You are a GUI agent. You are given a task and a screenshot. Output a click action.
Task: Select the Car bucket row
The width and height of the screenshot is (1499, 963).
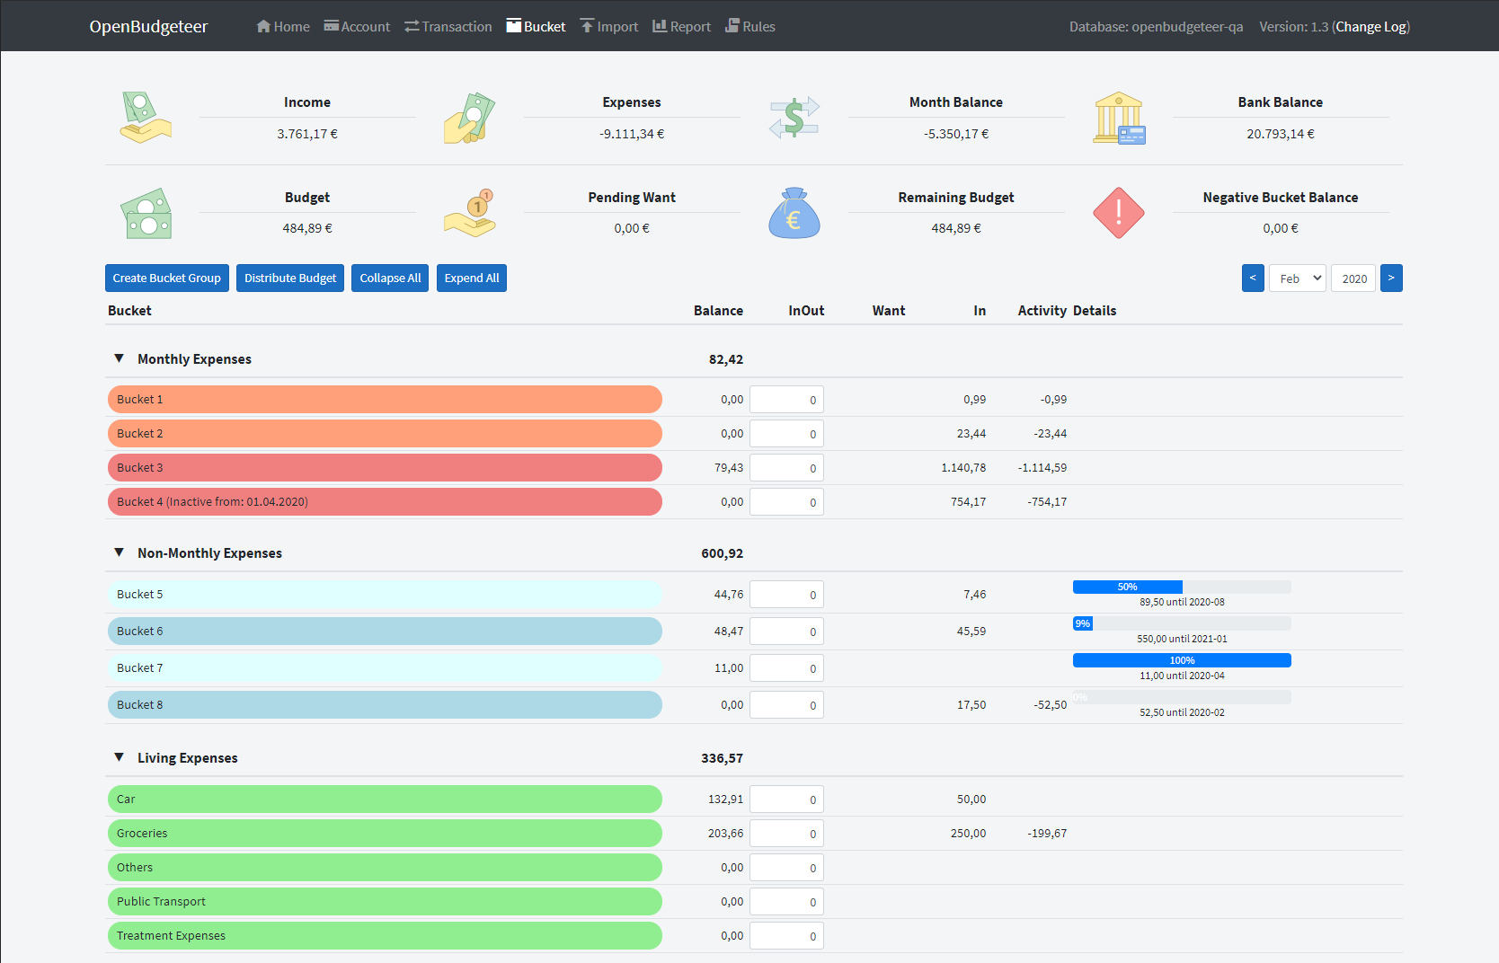(x=385, y=800)
